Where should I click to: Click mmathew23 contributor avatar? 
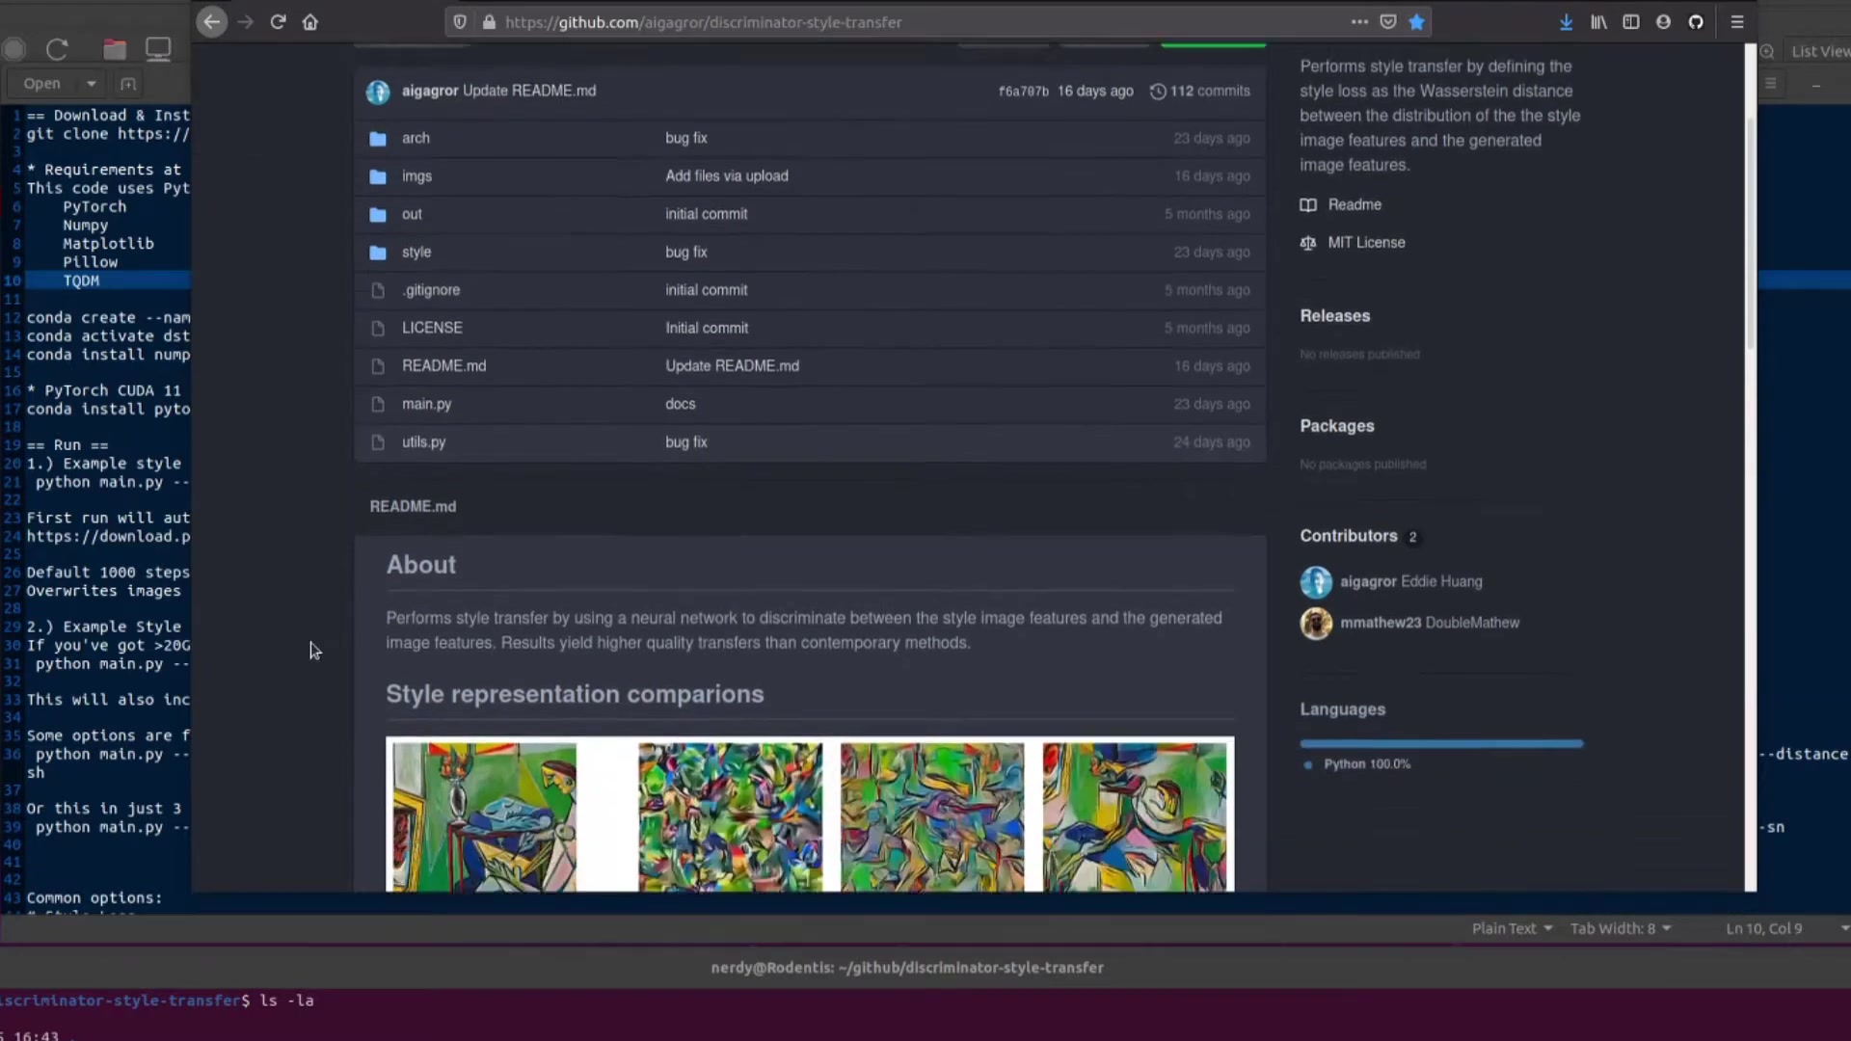pos(1316,624)
